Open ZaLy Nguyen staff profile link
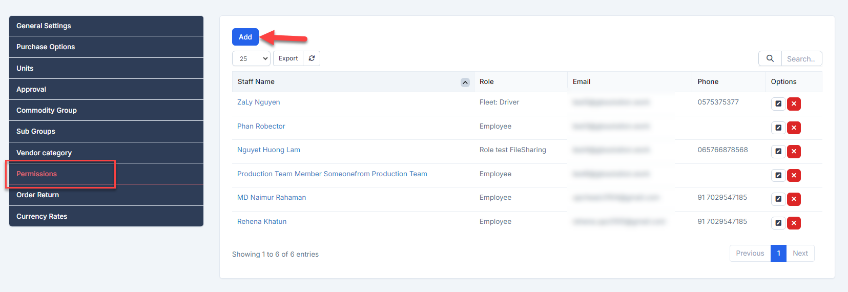Viewport: 848px width, 292px height. pos(258,102)
